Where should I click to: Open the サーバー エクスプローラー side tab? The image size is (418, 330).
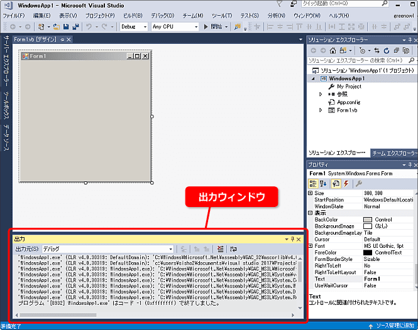(x=6, y=61)
